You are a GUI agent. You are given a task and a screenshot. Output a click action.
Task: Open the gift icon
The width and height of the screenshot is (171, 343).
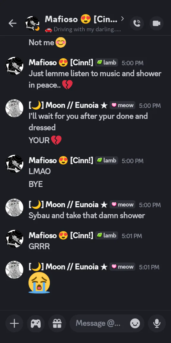tap(57, 323)
